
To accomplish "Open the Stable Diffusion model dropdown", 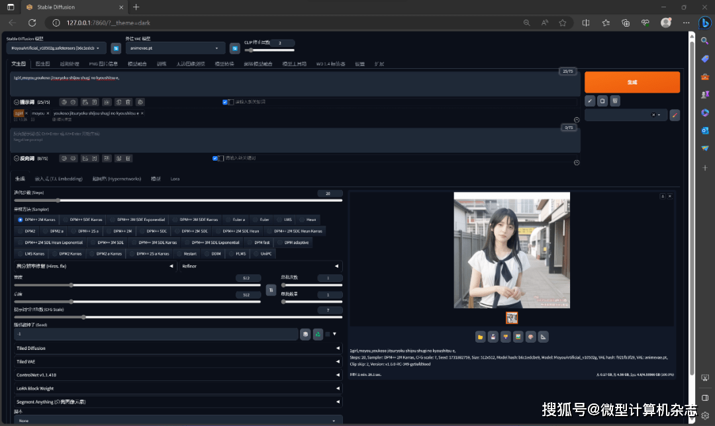I will click(56, 48).
